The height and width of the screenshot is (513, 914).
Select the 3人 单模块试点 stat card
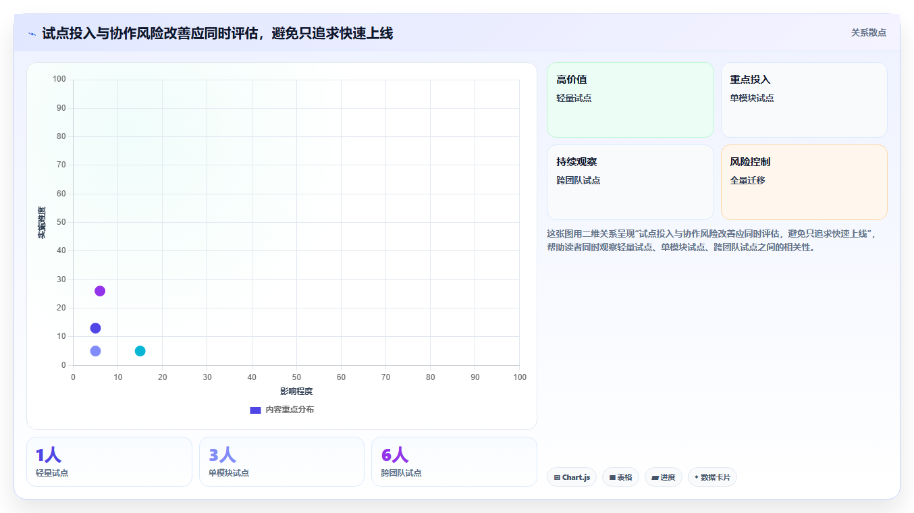coord(281,462)
